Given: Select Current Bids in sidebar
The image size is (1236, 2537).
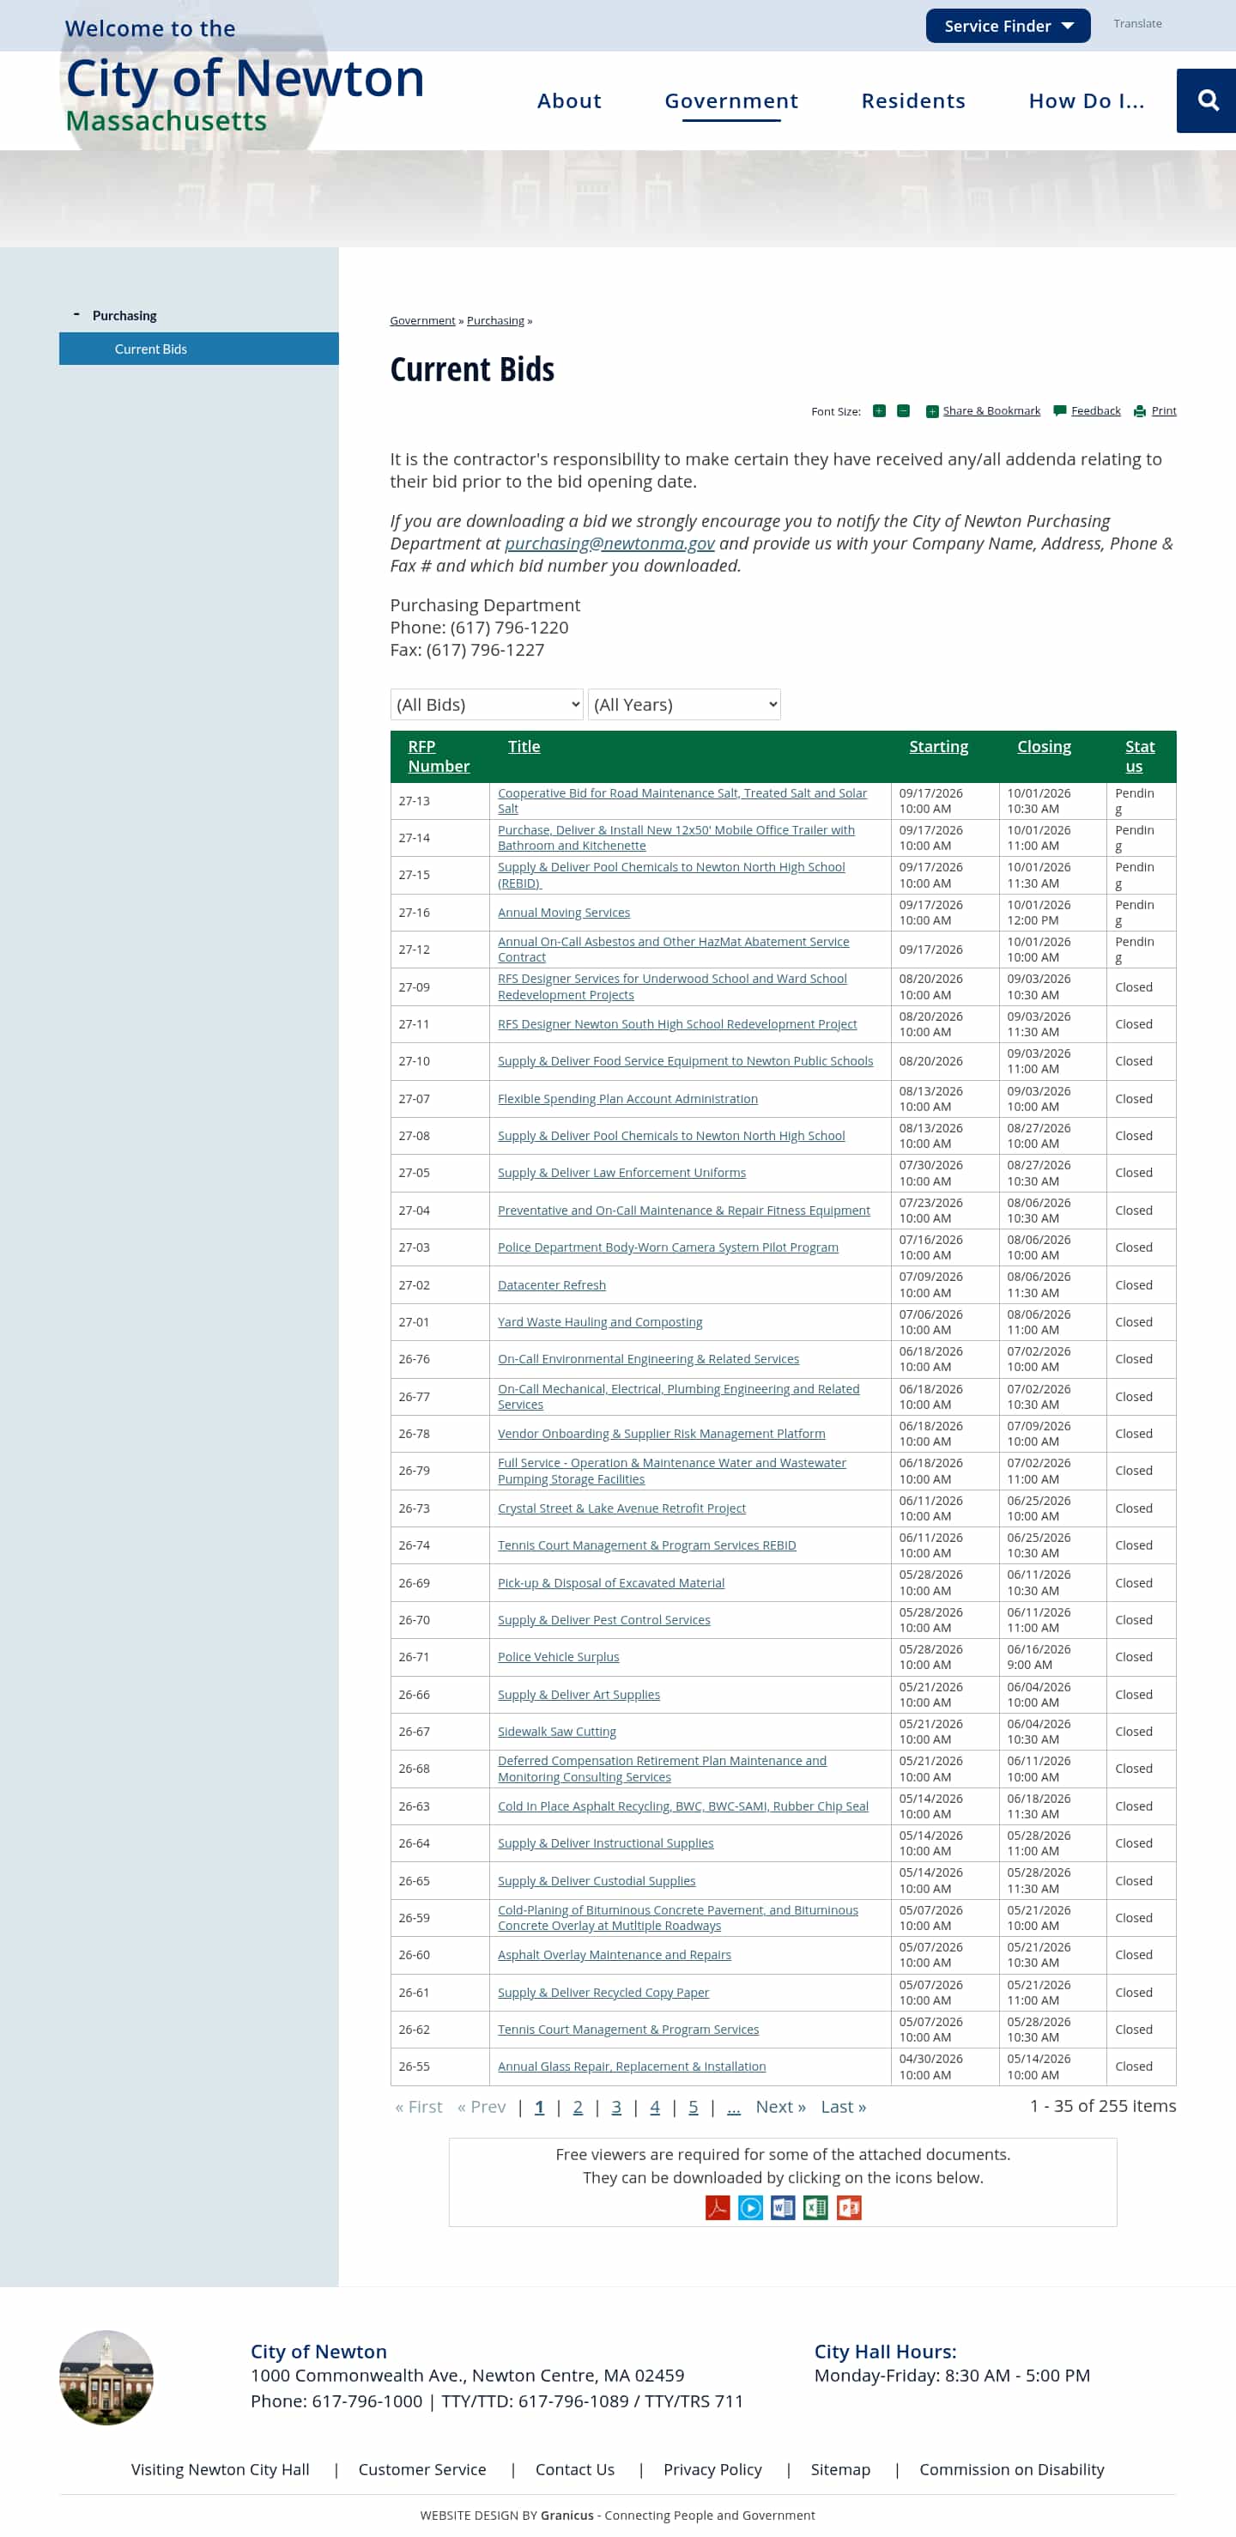Looking at the screenshot, I should (199, 349).
